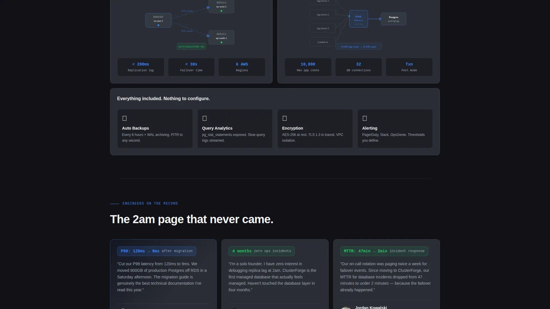The width and height of the screenshot is (550, 309).
Task: Click the 'Alerting' card title
Action: click(x=370, y=128)
